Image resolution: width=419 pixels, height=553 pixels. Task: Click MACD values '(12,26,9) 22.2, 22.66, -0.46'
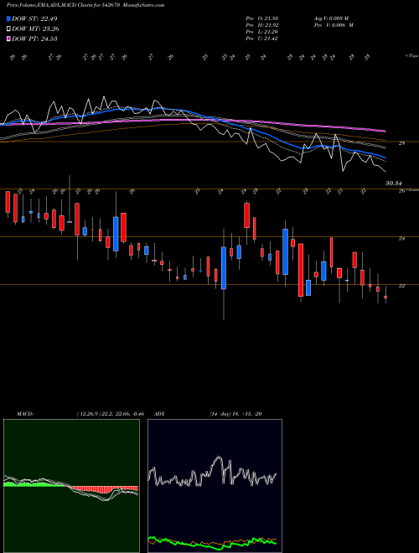point(111,414)
